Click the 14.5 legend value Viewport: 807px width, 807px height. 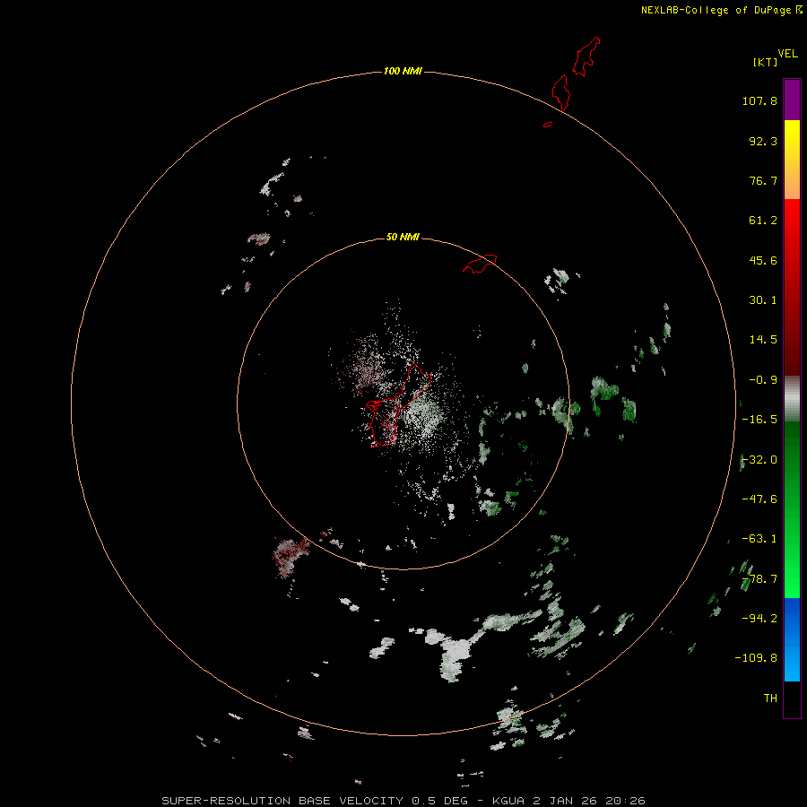763,340
